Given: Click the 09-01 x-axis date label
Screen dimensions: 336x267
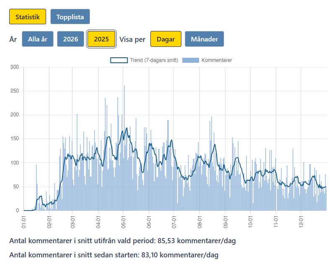Looking at the screenshot, I should coord(225,221).
